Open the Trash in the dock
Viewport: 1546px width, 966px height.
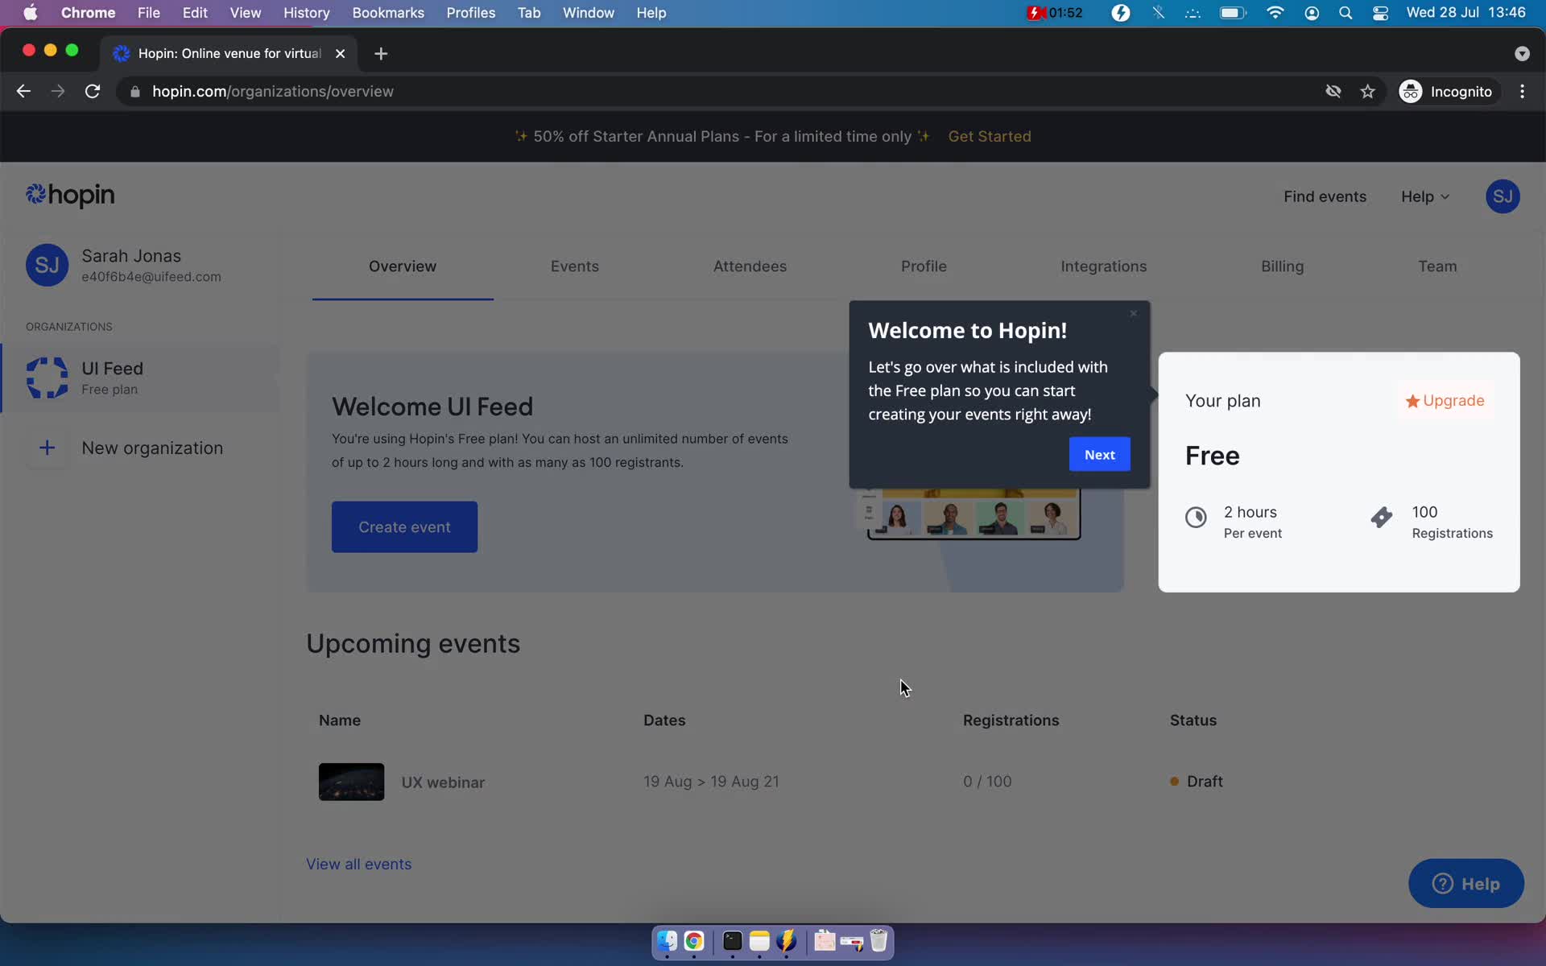pyautogui.click(x=878, y=941)
